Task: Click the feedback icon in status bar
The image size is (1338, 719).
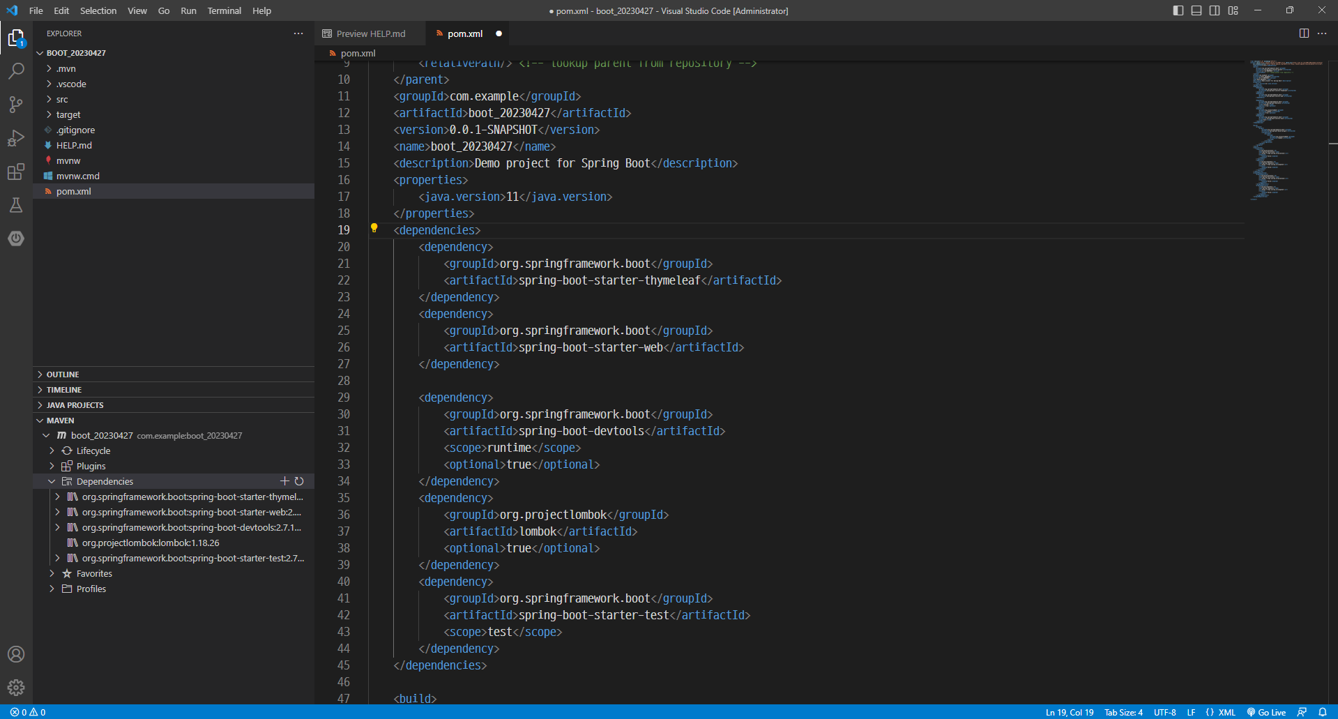Action: pos(1302,712)
